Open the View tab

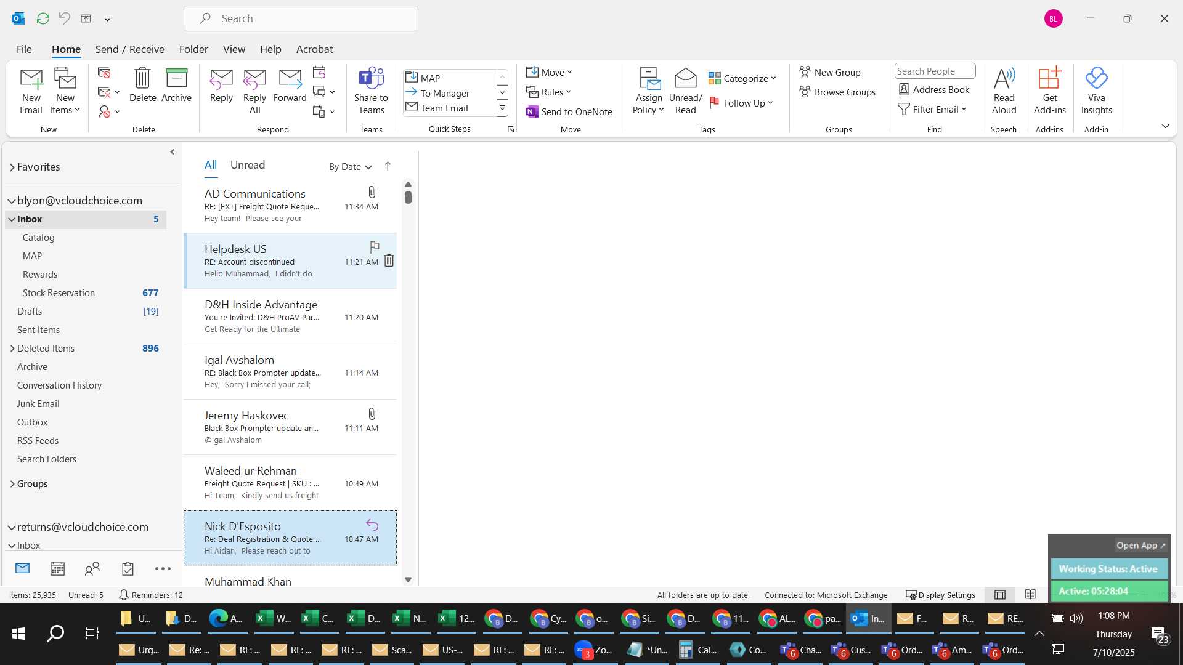point(234,49)
